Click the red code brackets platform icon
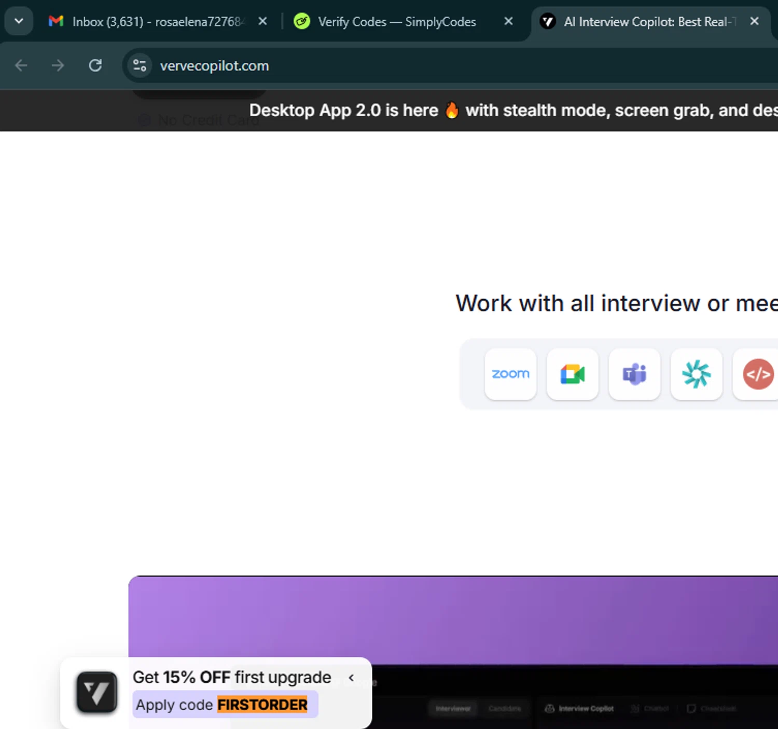The height and width of the screenshot is (729, 778). (758, 374)
